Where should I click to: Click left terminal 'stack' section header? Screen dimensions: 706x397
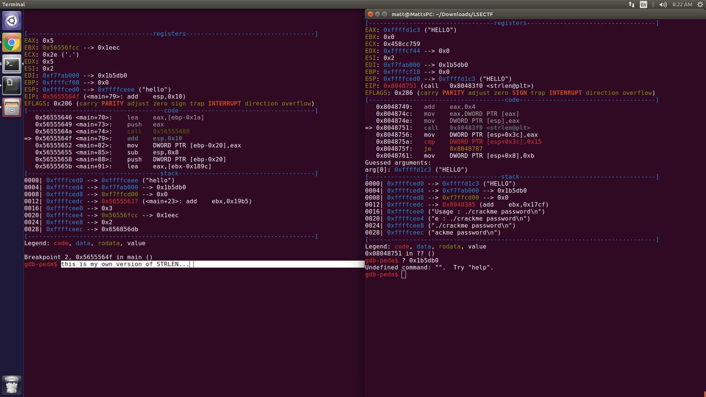pyautogui.click(x=170, y=174)
